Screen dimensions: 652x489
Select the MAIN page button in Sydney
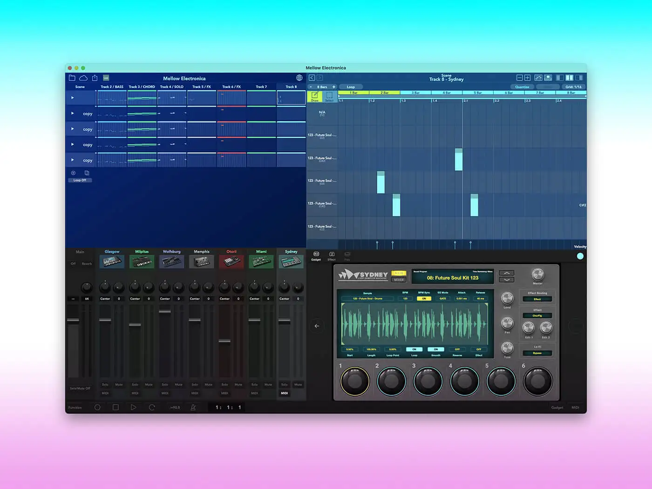pos(399,273)
